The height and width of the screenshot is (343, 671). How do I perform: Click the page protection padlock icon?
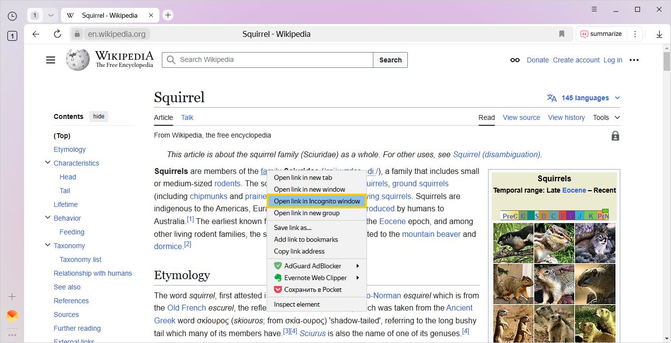[x=615, y=136]
